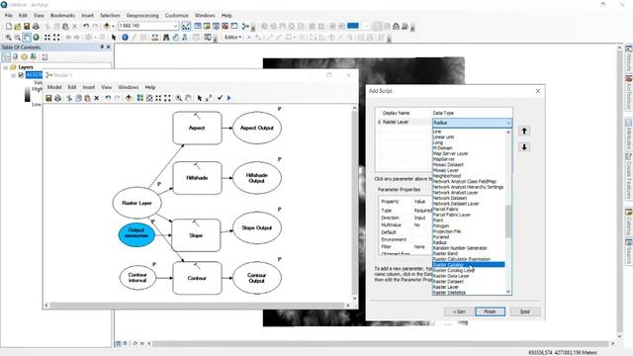This screenshot has height=356, width=633.
Task: Toggle visibility checkbox of the raster layer
Action: 21,75
